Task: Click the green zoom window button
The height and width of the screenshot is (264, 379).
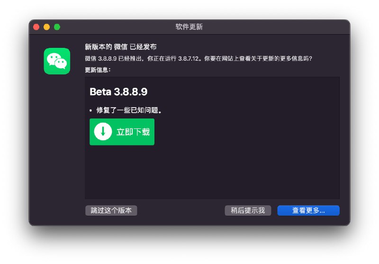Action: pyautogui.click(x=57, y=27)
